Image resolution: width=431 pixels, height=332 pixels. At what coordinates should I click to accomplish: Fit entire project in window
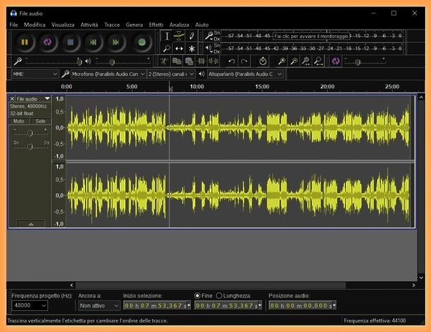point(318,61)
